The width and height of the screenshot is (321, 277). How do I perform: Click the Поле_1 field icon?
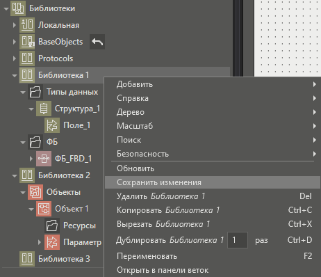52,125
